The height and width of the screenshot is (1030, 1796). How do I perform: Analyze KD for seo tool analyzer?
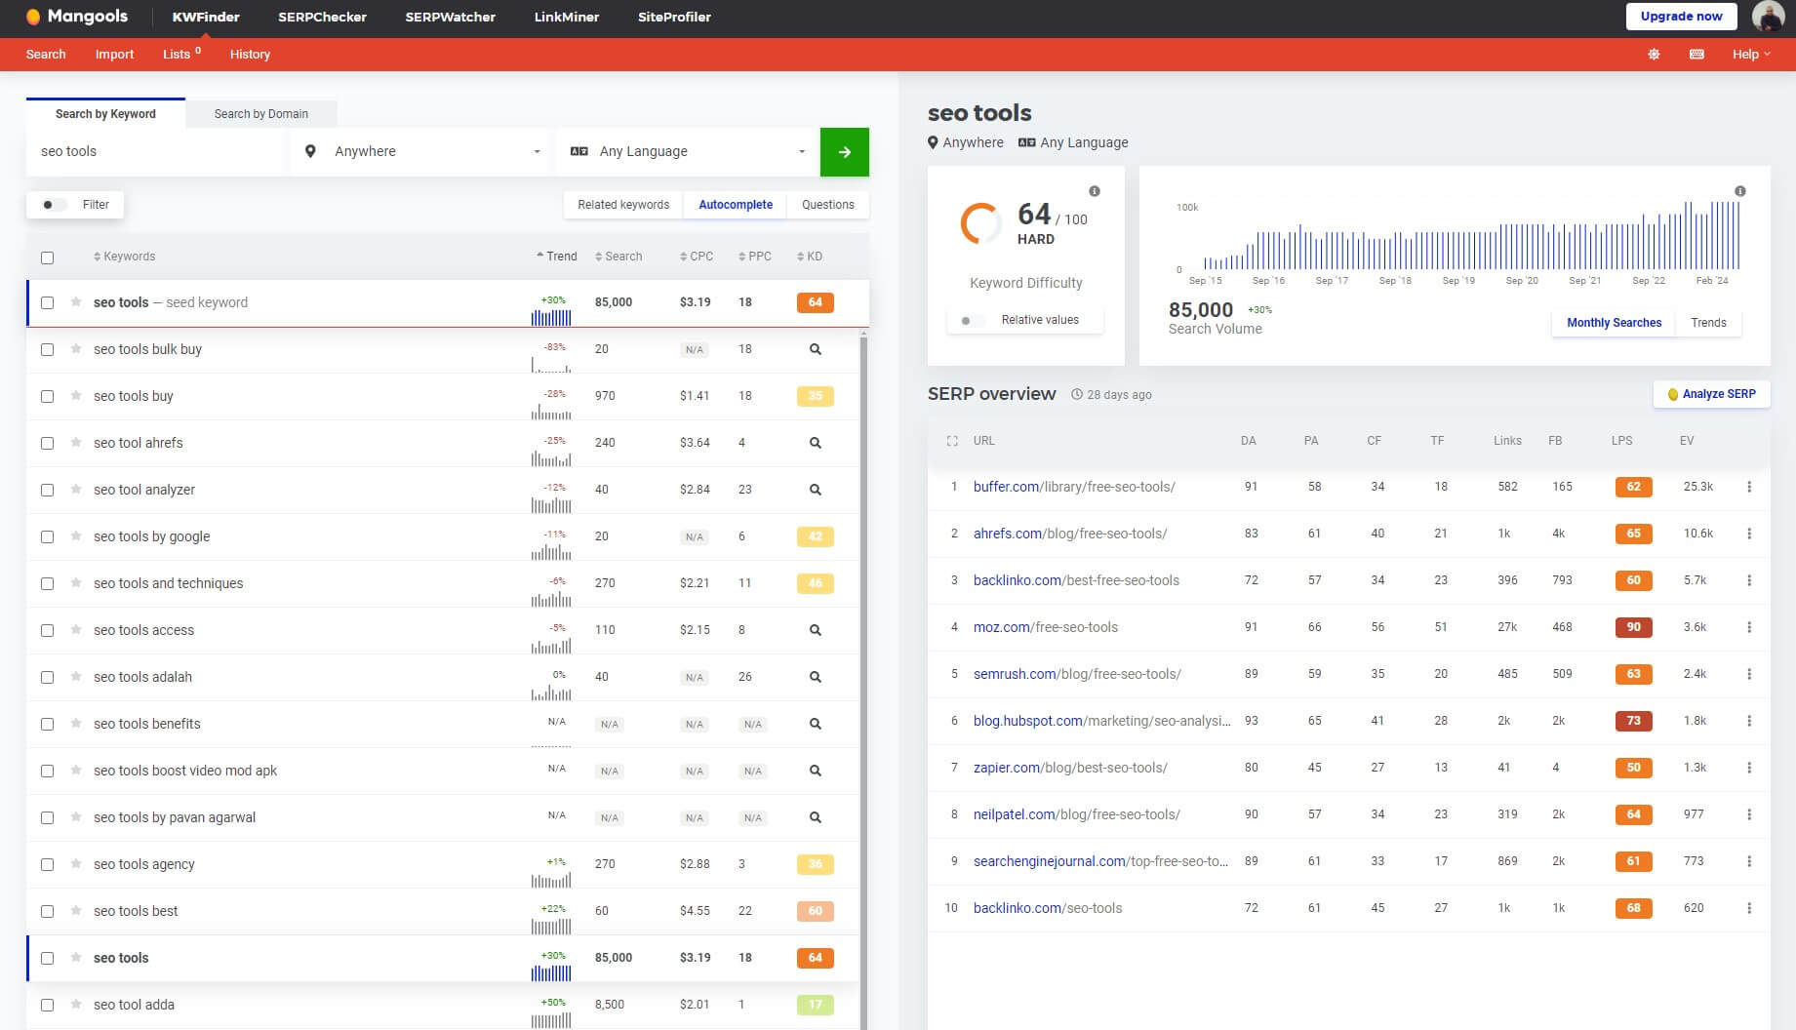click(x=816, y=490)
